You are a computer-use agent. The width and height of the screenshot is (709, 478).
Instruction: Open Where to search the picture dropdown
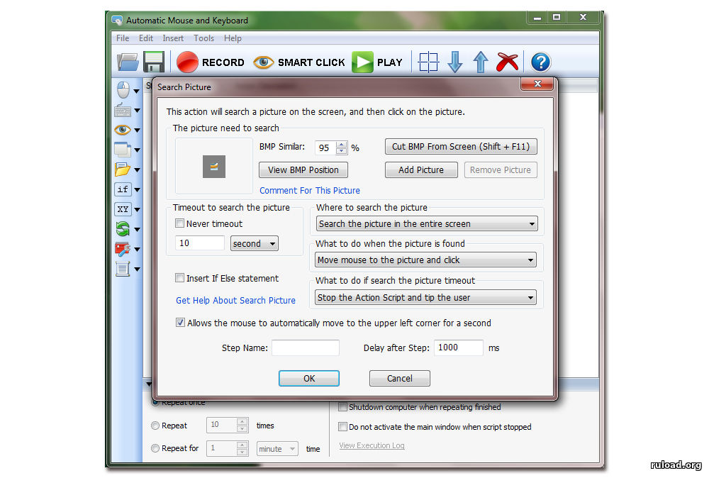426,223
